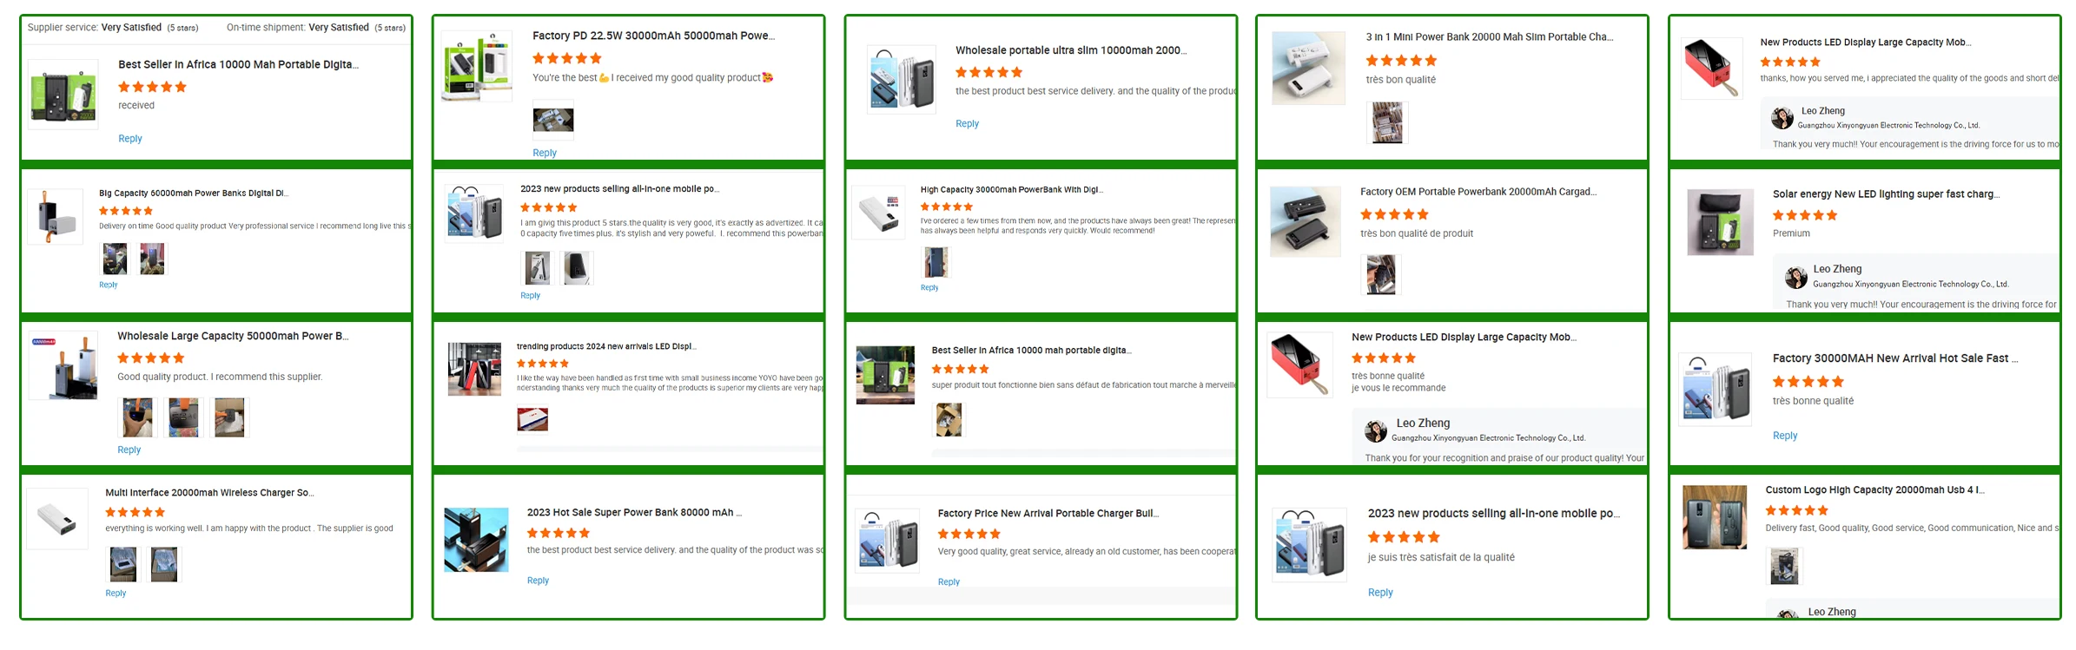Open 3 in 1 Mini Power Bank product image
Viewport: 2076px width, 650px height.
point(1308,68)
